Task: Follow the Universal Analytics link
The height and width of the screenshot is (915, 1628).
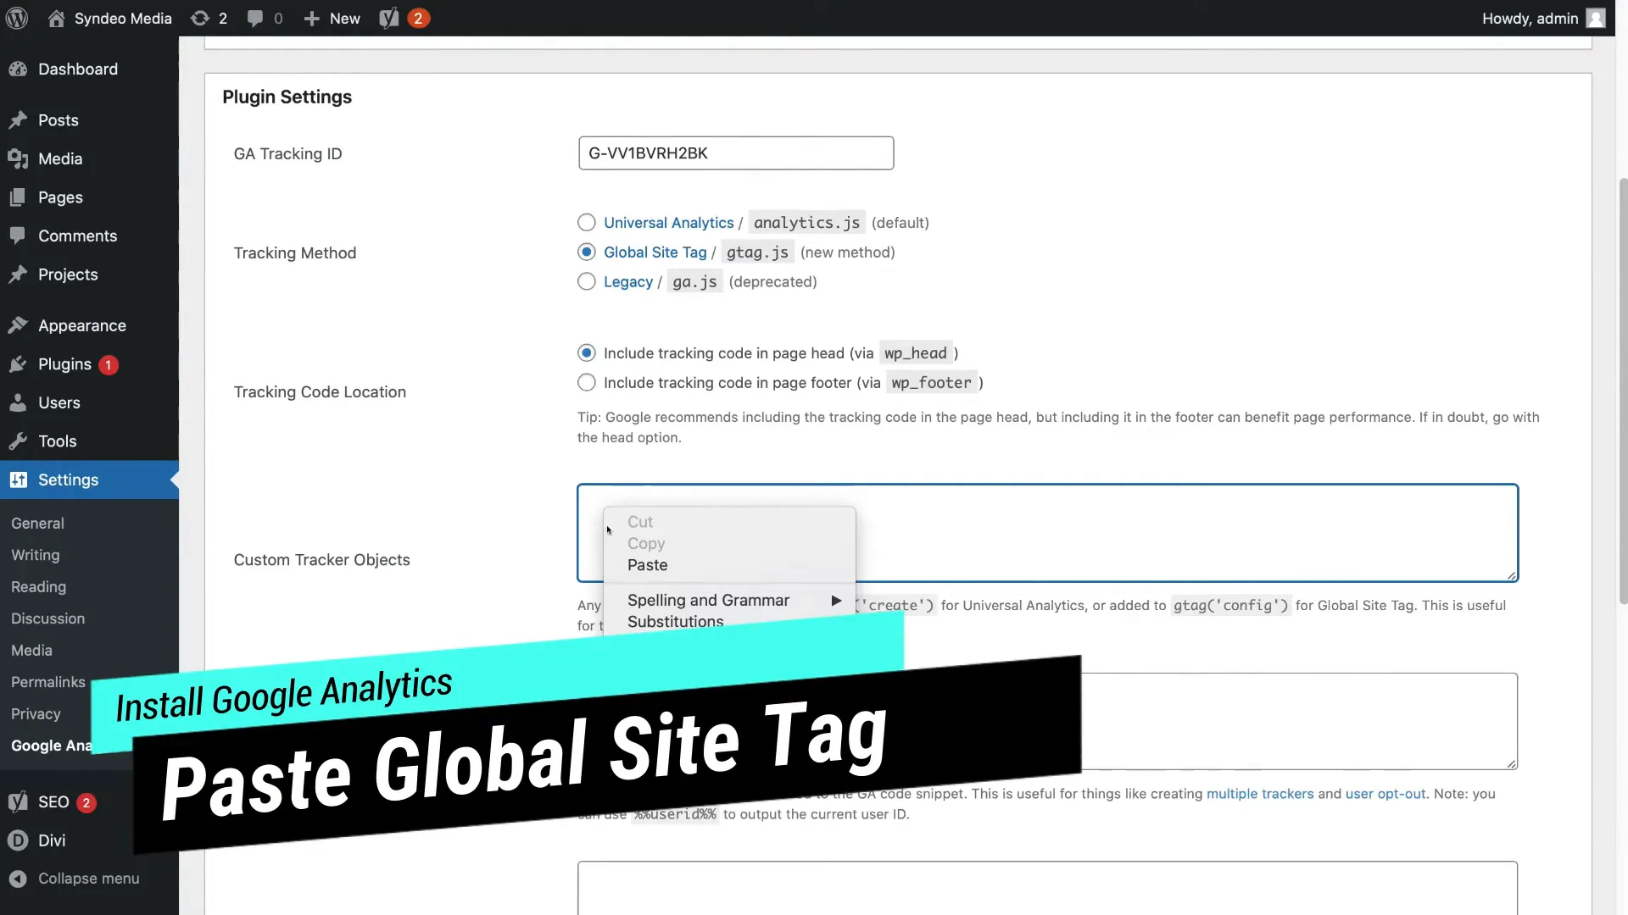Action: (668, 223)
